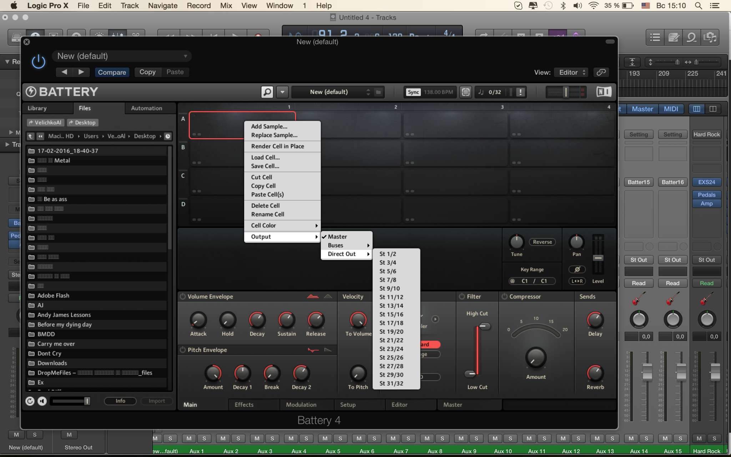This screenshot has width=731, height=457.
Task: Switch to the Effects tab
Action: click(244, 405)
